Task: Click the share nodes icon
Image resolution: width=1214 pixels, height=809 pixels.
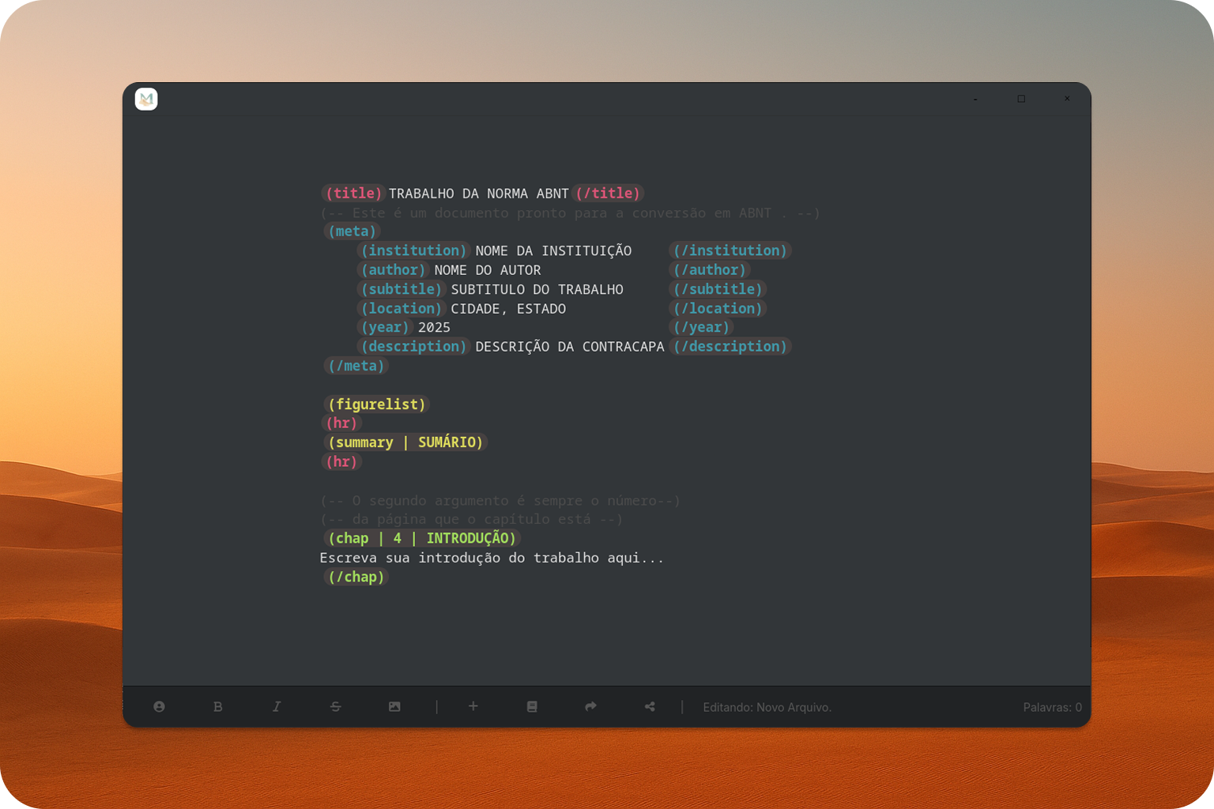Action: click(x=650, y=707)
